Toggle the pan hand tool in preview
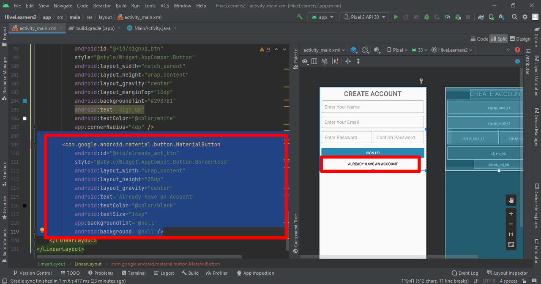Viewport: 541px width, 284px height. [x=511, y=200]
